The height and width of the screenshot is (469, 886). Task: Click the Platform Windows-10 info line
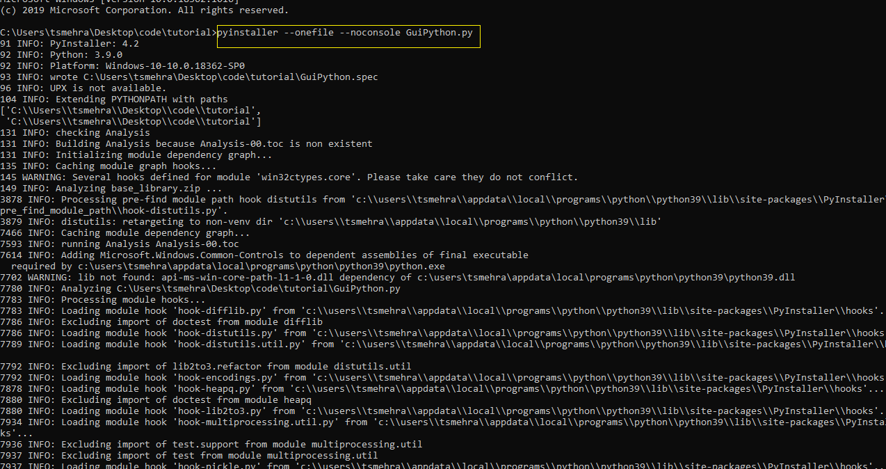122,66
